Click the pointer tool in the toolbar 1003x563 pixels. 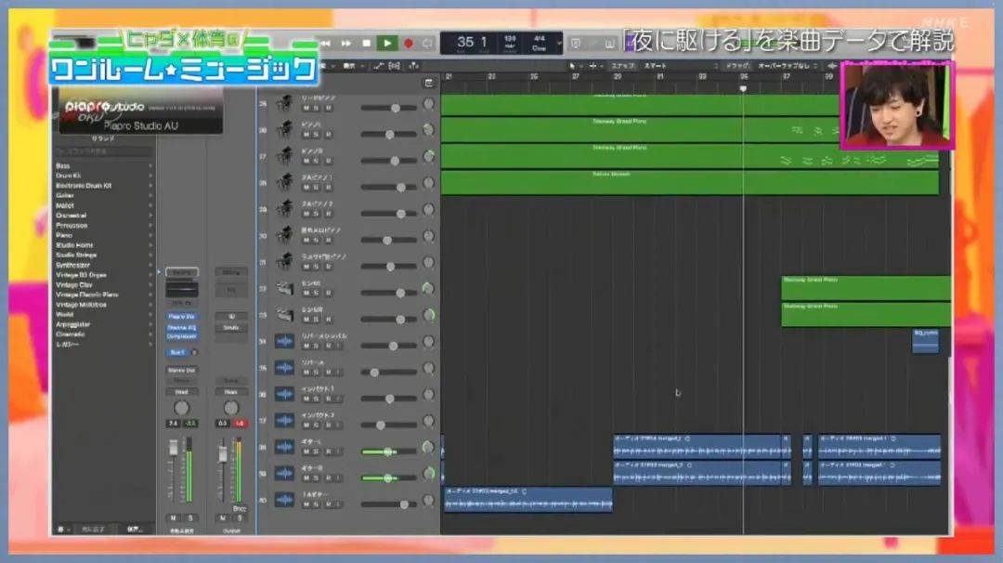tap(572, 66)
